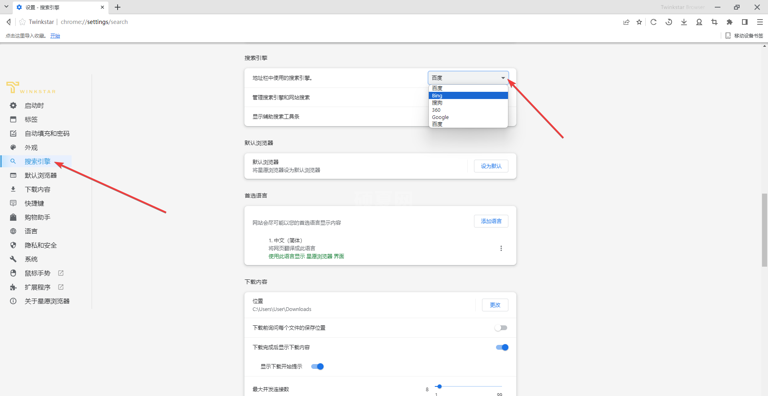Collapse the search engine dropdown showing 百度

(x=468, y=78)
